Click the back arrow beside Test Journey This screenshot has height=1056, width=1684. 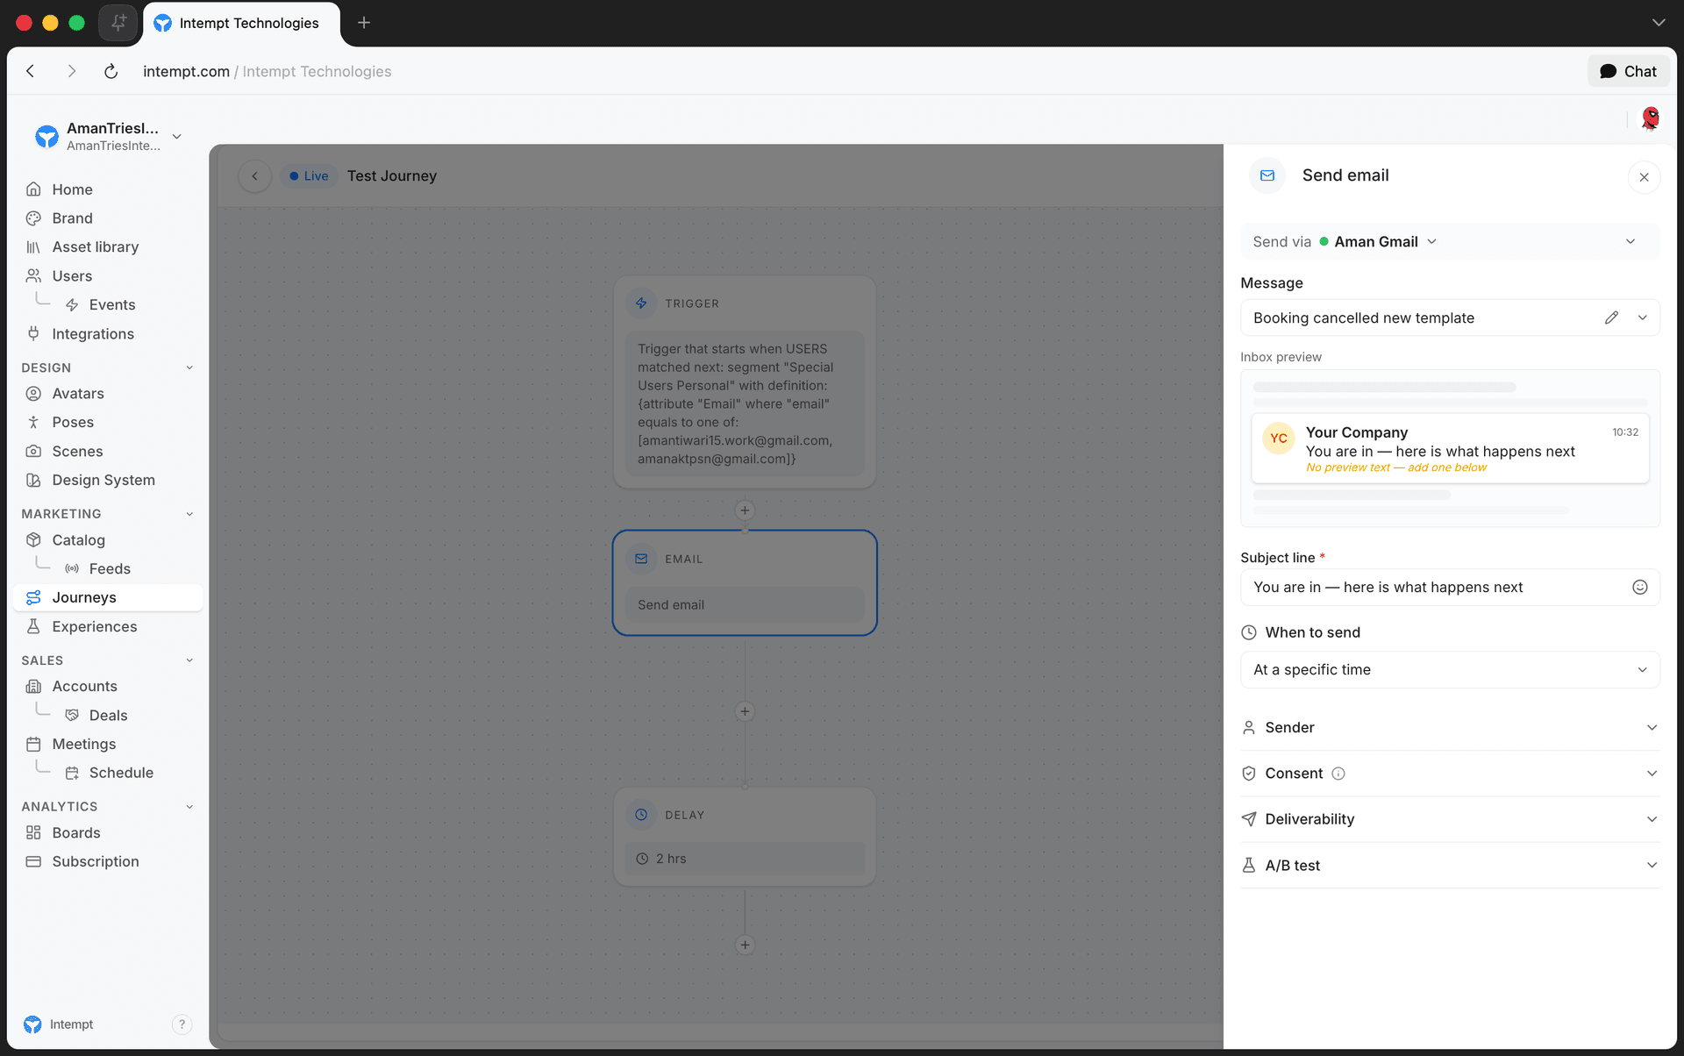point(255,176)
